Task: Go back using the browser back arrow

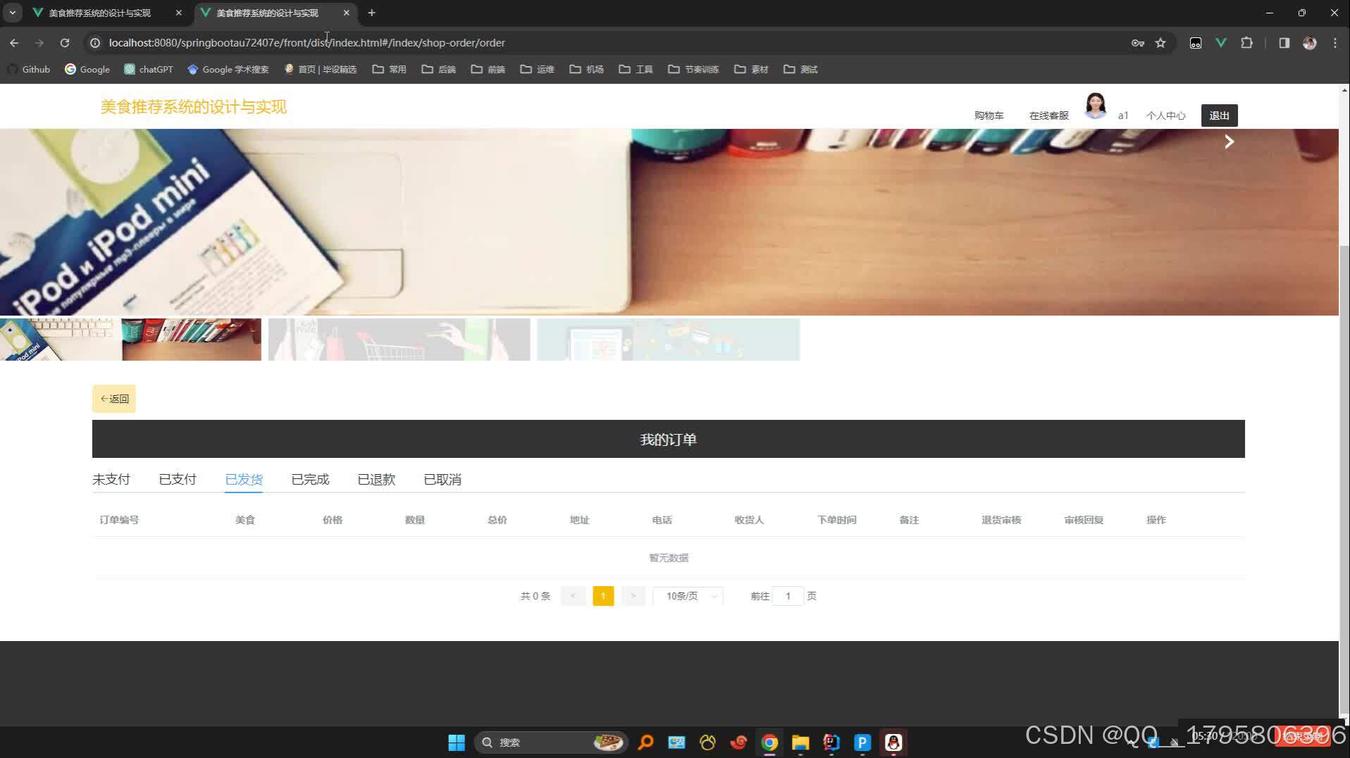Action: [x=14, y=43]
